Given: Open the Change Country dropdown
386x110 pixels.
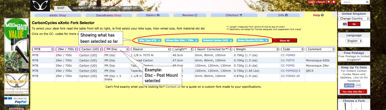Looking at the screenshot, I should point(354,19).
